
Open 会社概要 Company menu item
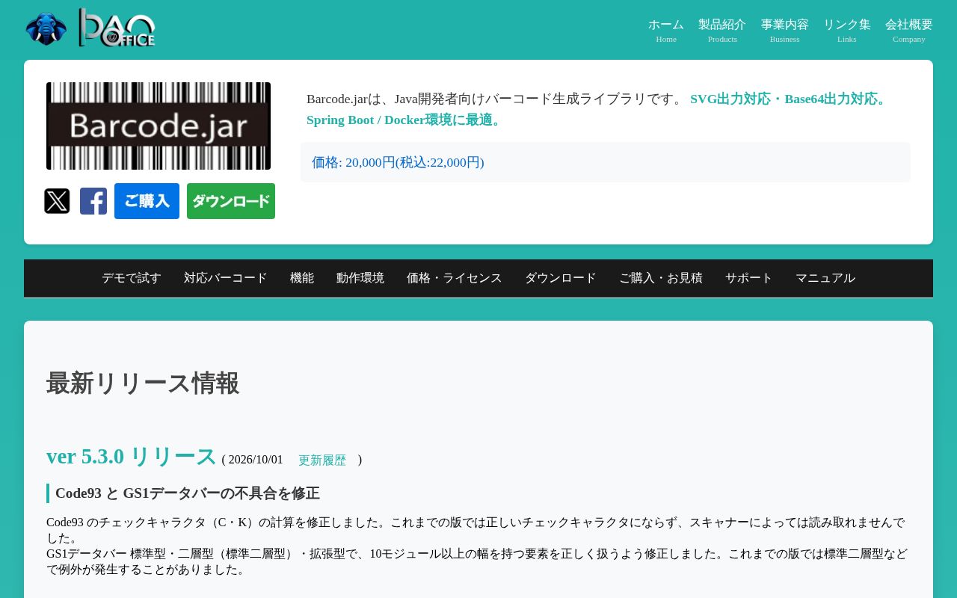(x=909, y=30)
